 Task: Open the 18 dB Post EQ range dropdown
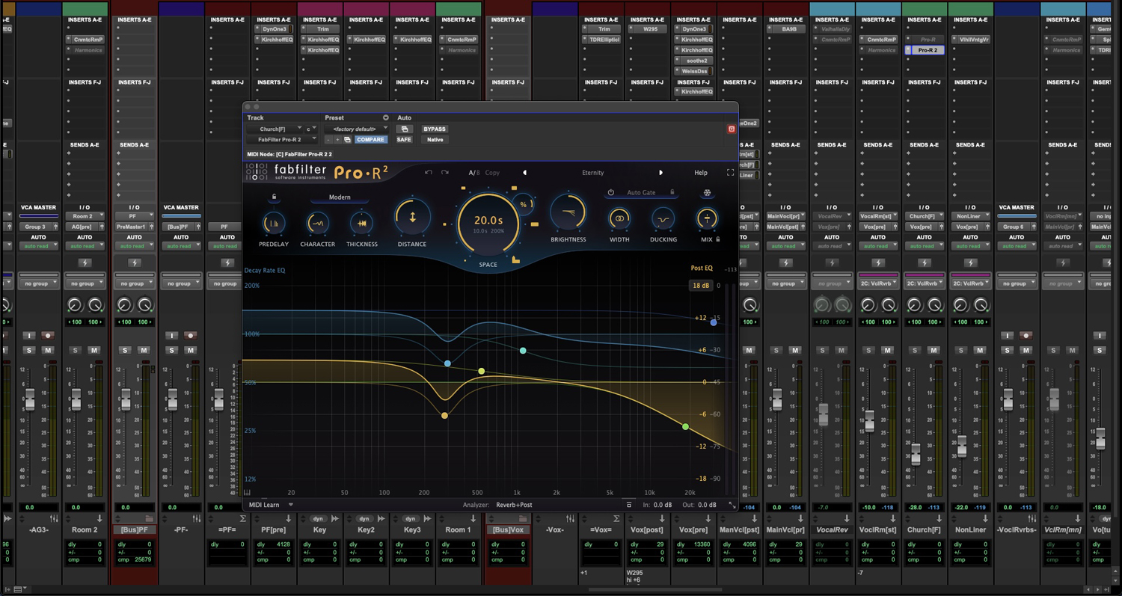pos(701,286)
